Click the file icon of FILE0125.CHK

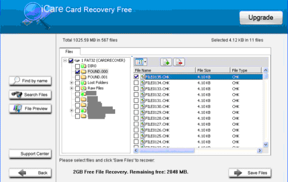[143, 136]
